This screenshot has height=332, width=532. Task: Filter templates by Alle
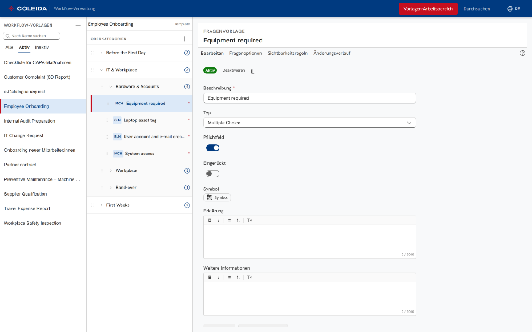[x=9, y=47]
